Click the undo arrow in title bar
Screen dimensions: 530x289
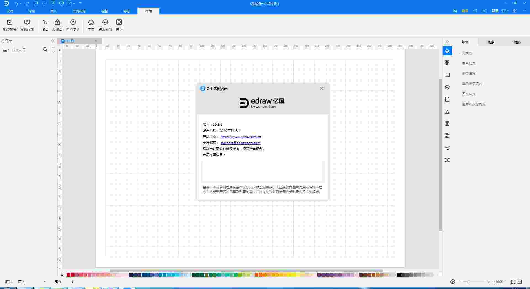tap(16, 4)
